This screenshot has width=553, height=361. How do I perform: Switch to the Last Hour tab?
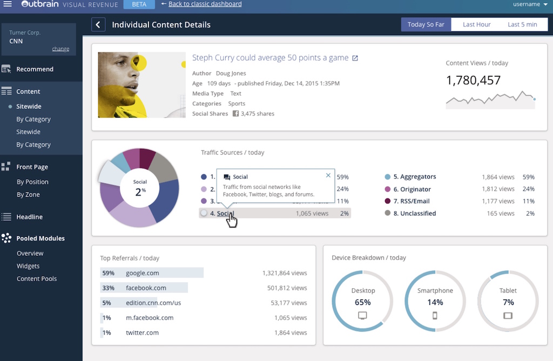tap(476, 24)
